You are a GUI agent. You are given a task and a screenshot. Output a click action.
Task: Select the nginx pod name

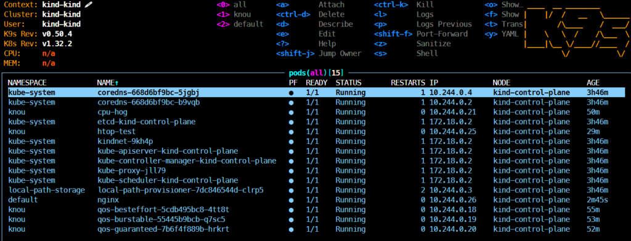point(108,200)
